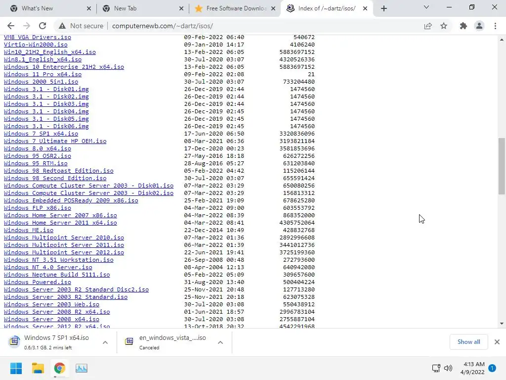
Task: Click Windows Embedded POSReady 2009 x86.iso
Action: [71, 201]
